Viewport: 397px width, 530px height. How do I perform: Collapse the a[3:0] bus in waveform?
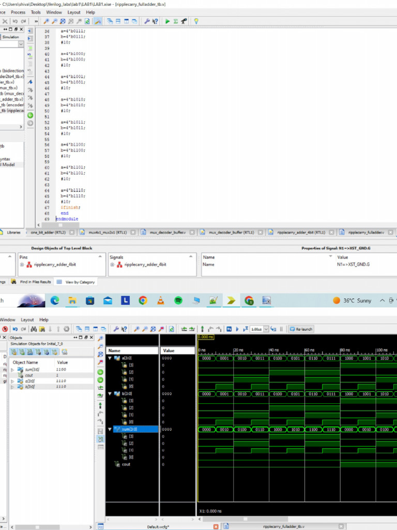[x=110, y=358]
